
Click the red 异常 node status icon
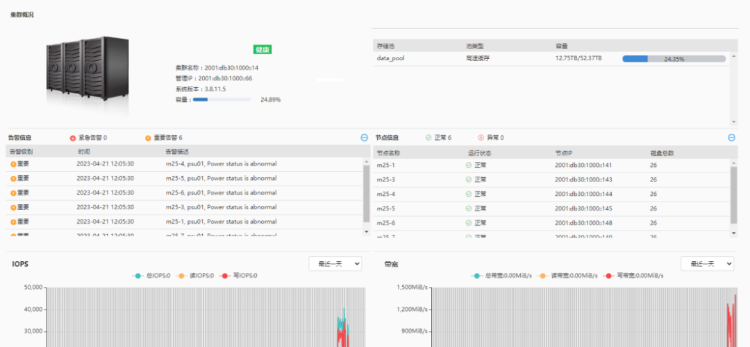tap(481, 138)
